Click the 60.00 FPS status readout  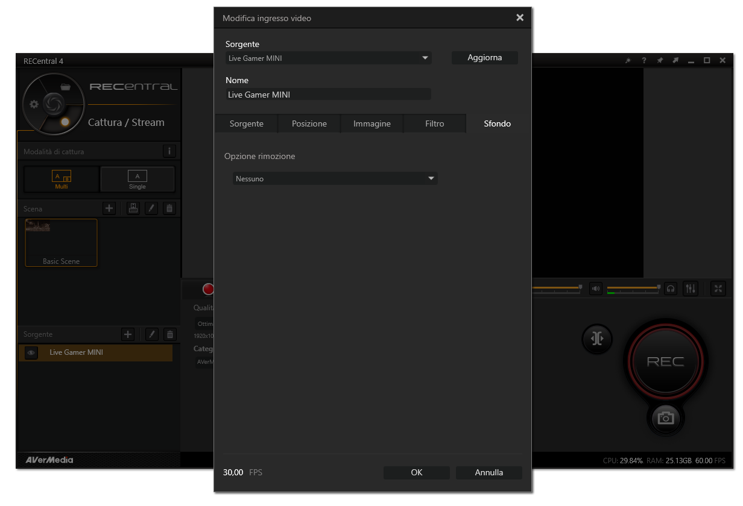click(x=710, y=461)
